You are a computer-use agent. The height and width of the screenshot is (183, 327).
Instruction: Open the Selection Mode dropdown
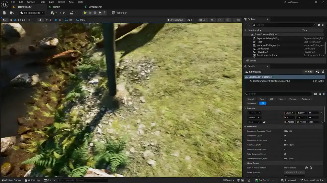(32, 13)
